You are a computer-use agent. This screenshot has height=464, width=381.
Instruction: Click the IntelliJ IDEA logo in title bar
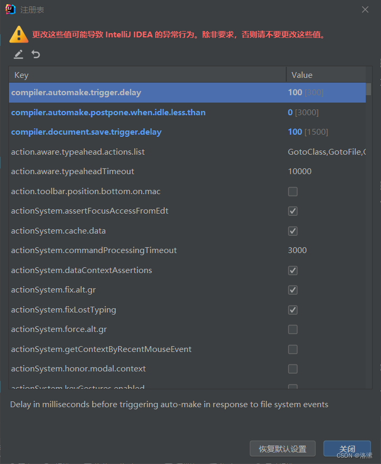pyautogui.click(x=11, y=9)
